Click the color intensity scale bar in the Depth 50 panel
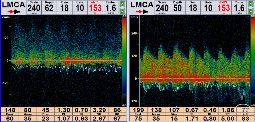 point(253,61)
